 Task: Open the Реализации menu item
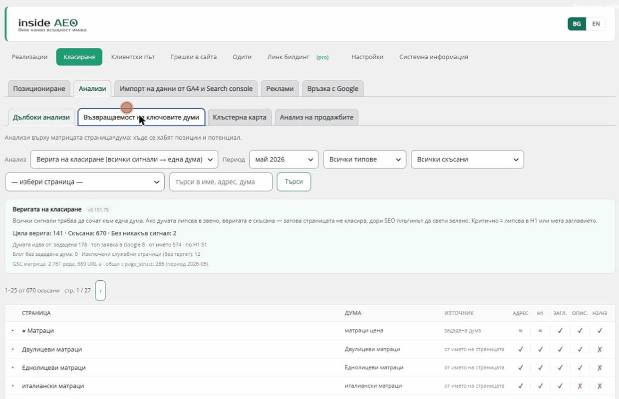29,57
